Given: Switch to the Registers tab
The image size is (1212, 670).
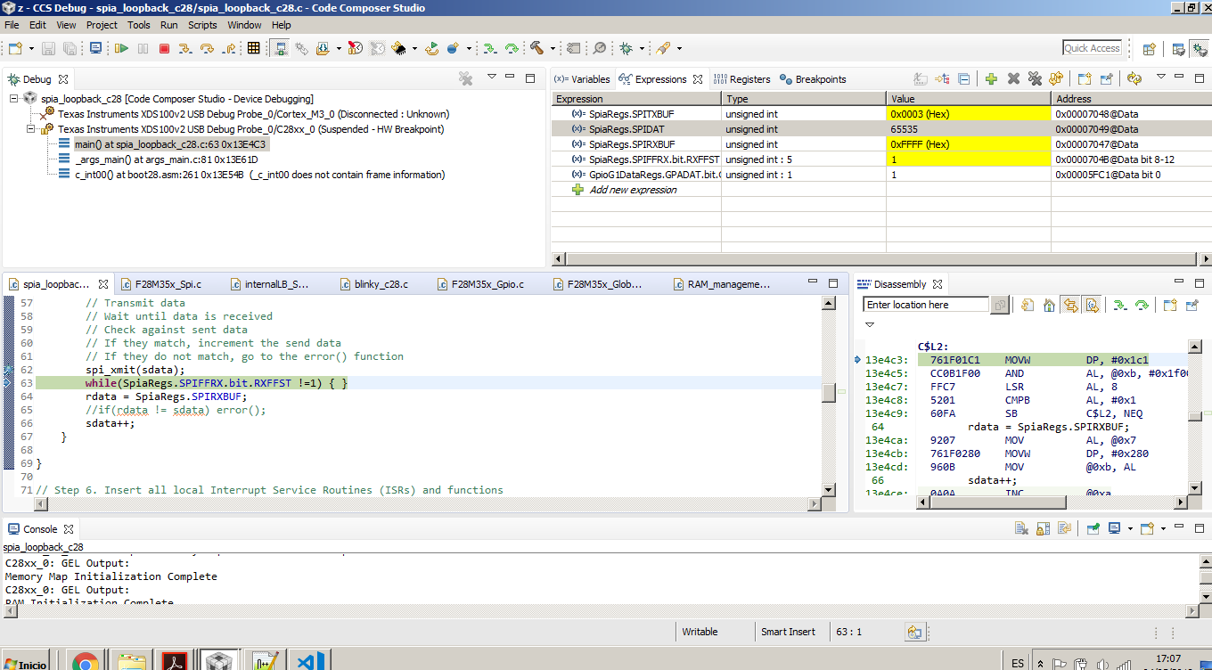Looking at the screenshot, I should coord(755,78).
